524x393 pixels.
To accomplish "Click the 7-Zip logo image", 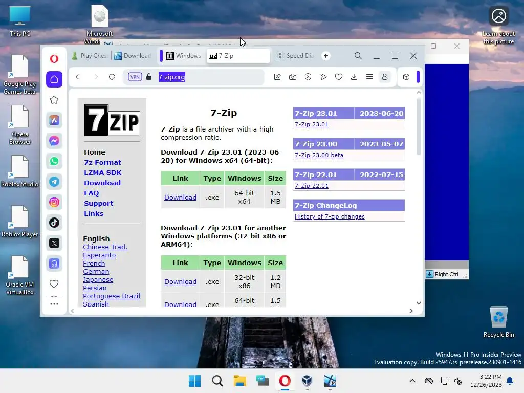I will pyautogui.click(x=112, y=120).
